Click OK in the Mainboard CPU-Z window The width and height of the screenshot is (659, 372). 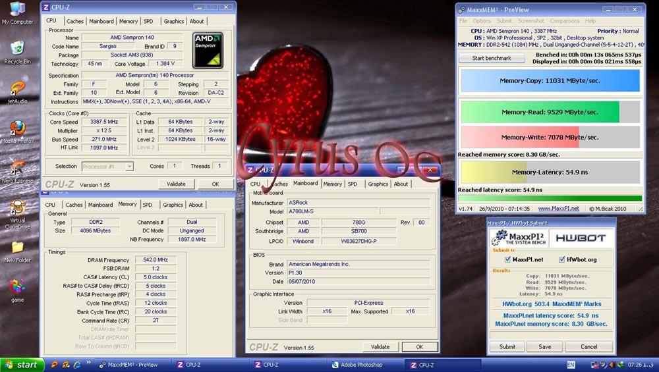pyautogui.click(x=419, y=347)
